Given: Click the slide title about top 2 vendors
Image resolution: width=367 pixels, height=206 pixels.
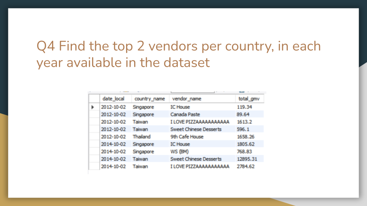Looking at the screenshot, I should click(x=179, y=54).
